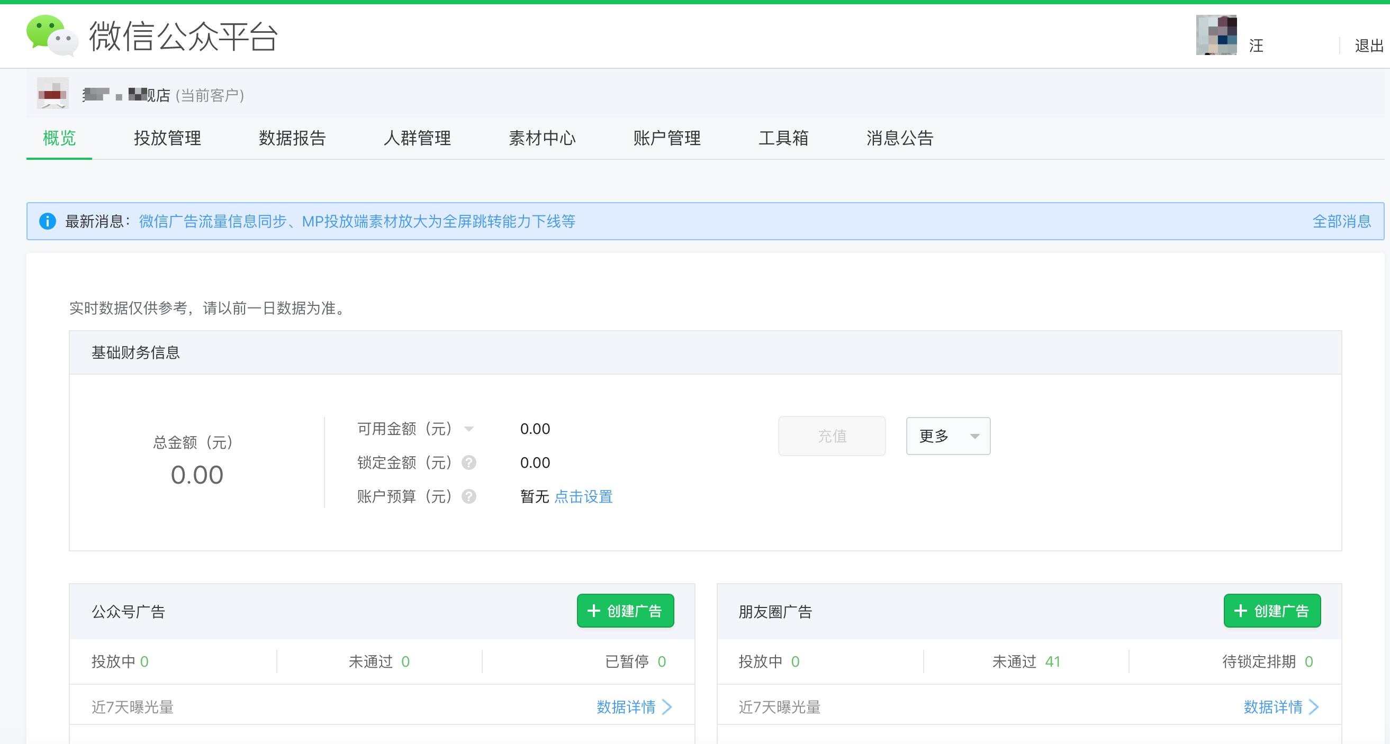
Task: Open the 工具箱 tab
Action: click(783, 138)
